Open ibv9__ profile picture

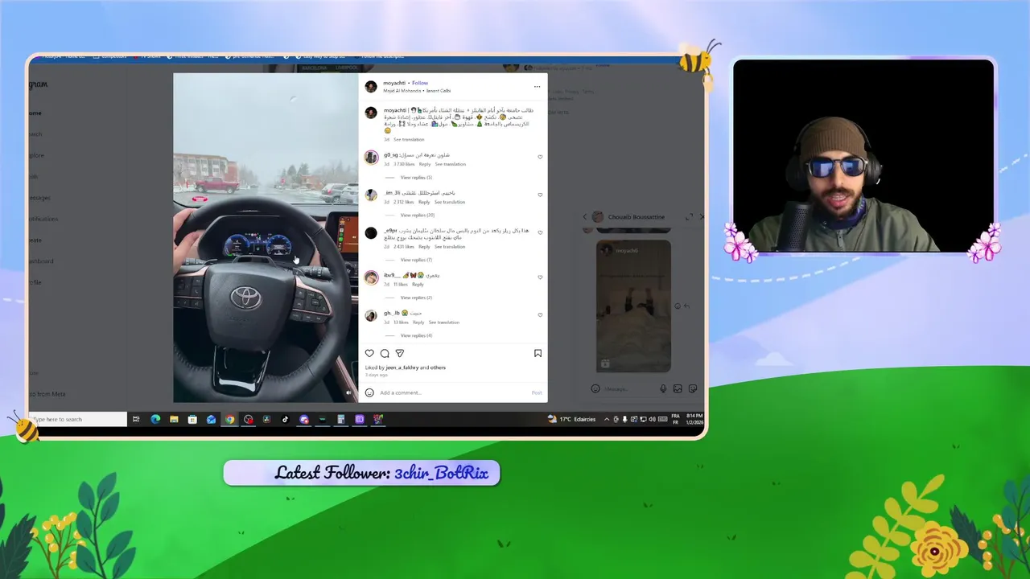[371, 277]
